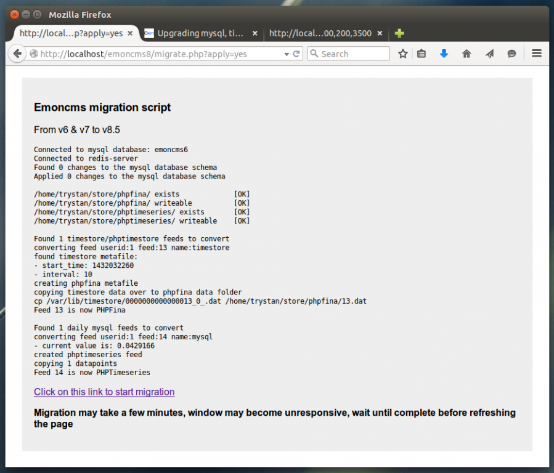Click 'Found 1 daily mysql feeds to convert'

click(109, 328)
